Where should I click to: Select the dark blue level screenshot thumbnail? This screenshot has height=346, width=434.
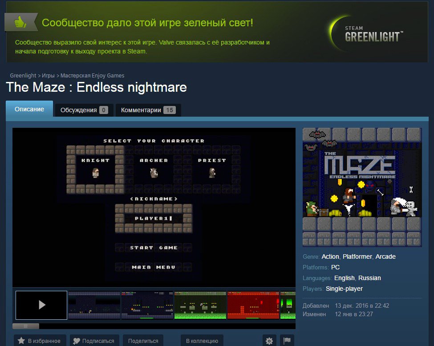click(x=94, y=305)
